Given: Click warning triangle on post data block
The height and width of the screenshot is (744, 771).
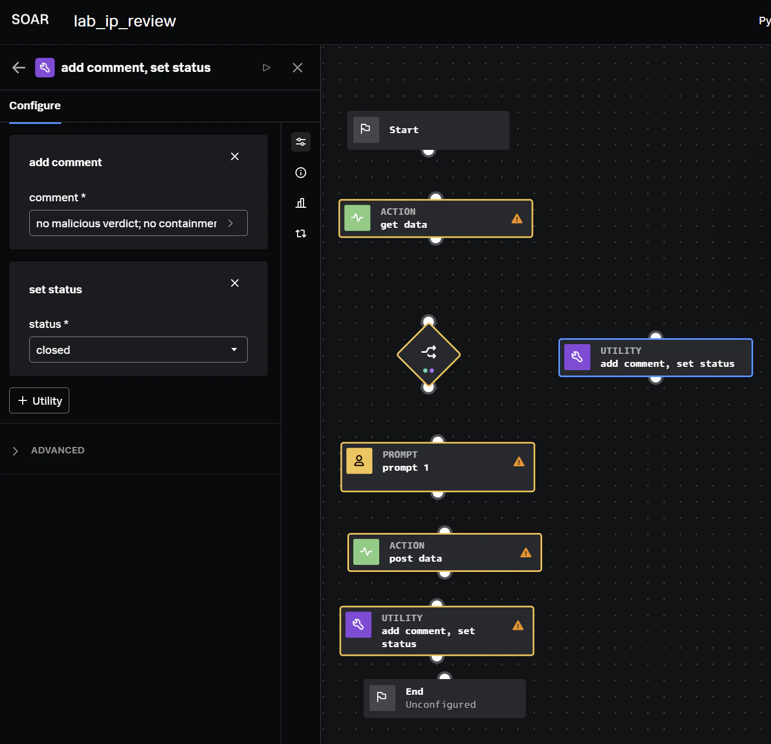Looking at the screenshot, I should click(x=526, y=552).
